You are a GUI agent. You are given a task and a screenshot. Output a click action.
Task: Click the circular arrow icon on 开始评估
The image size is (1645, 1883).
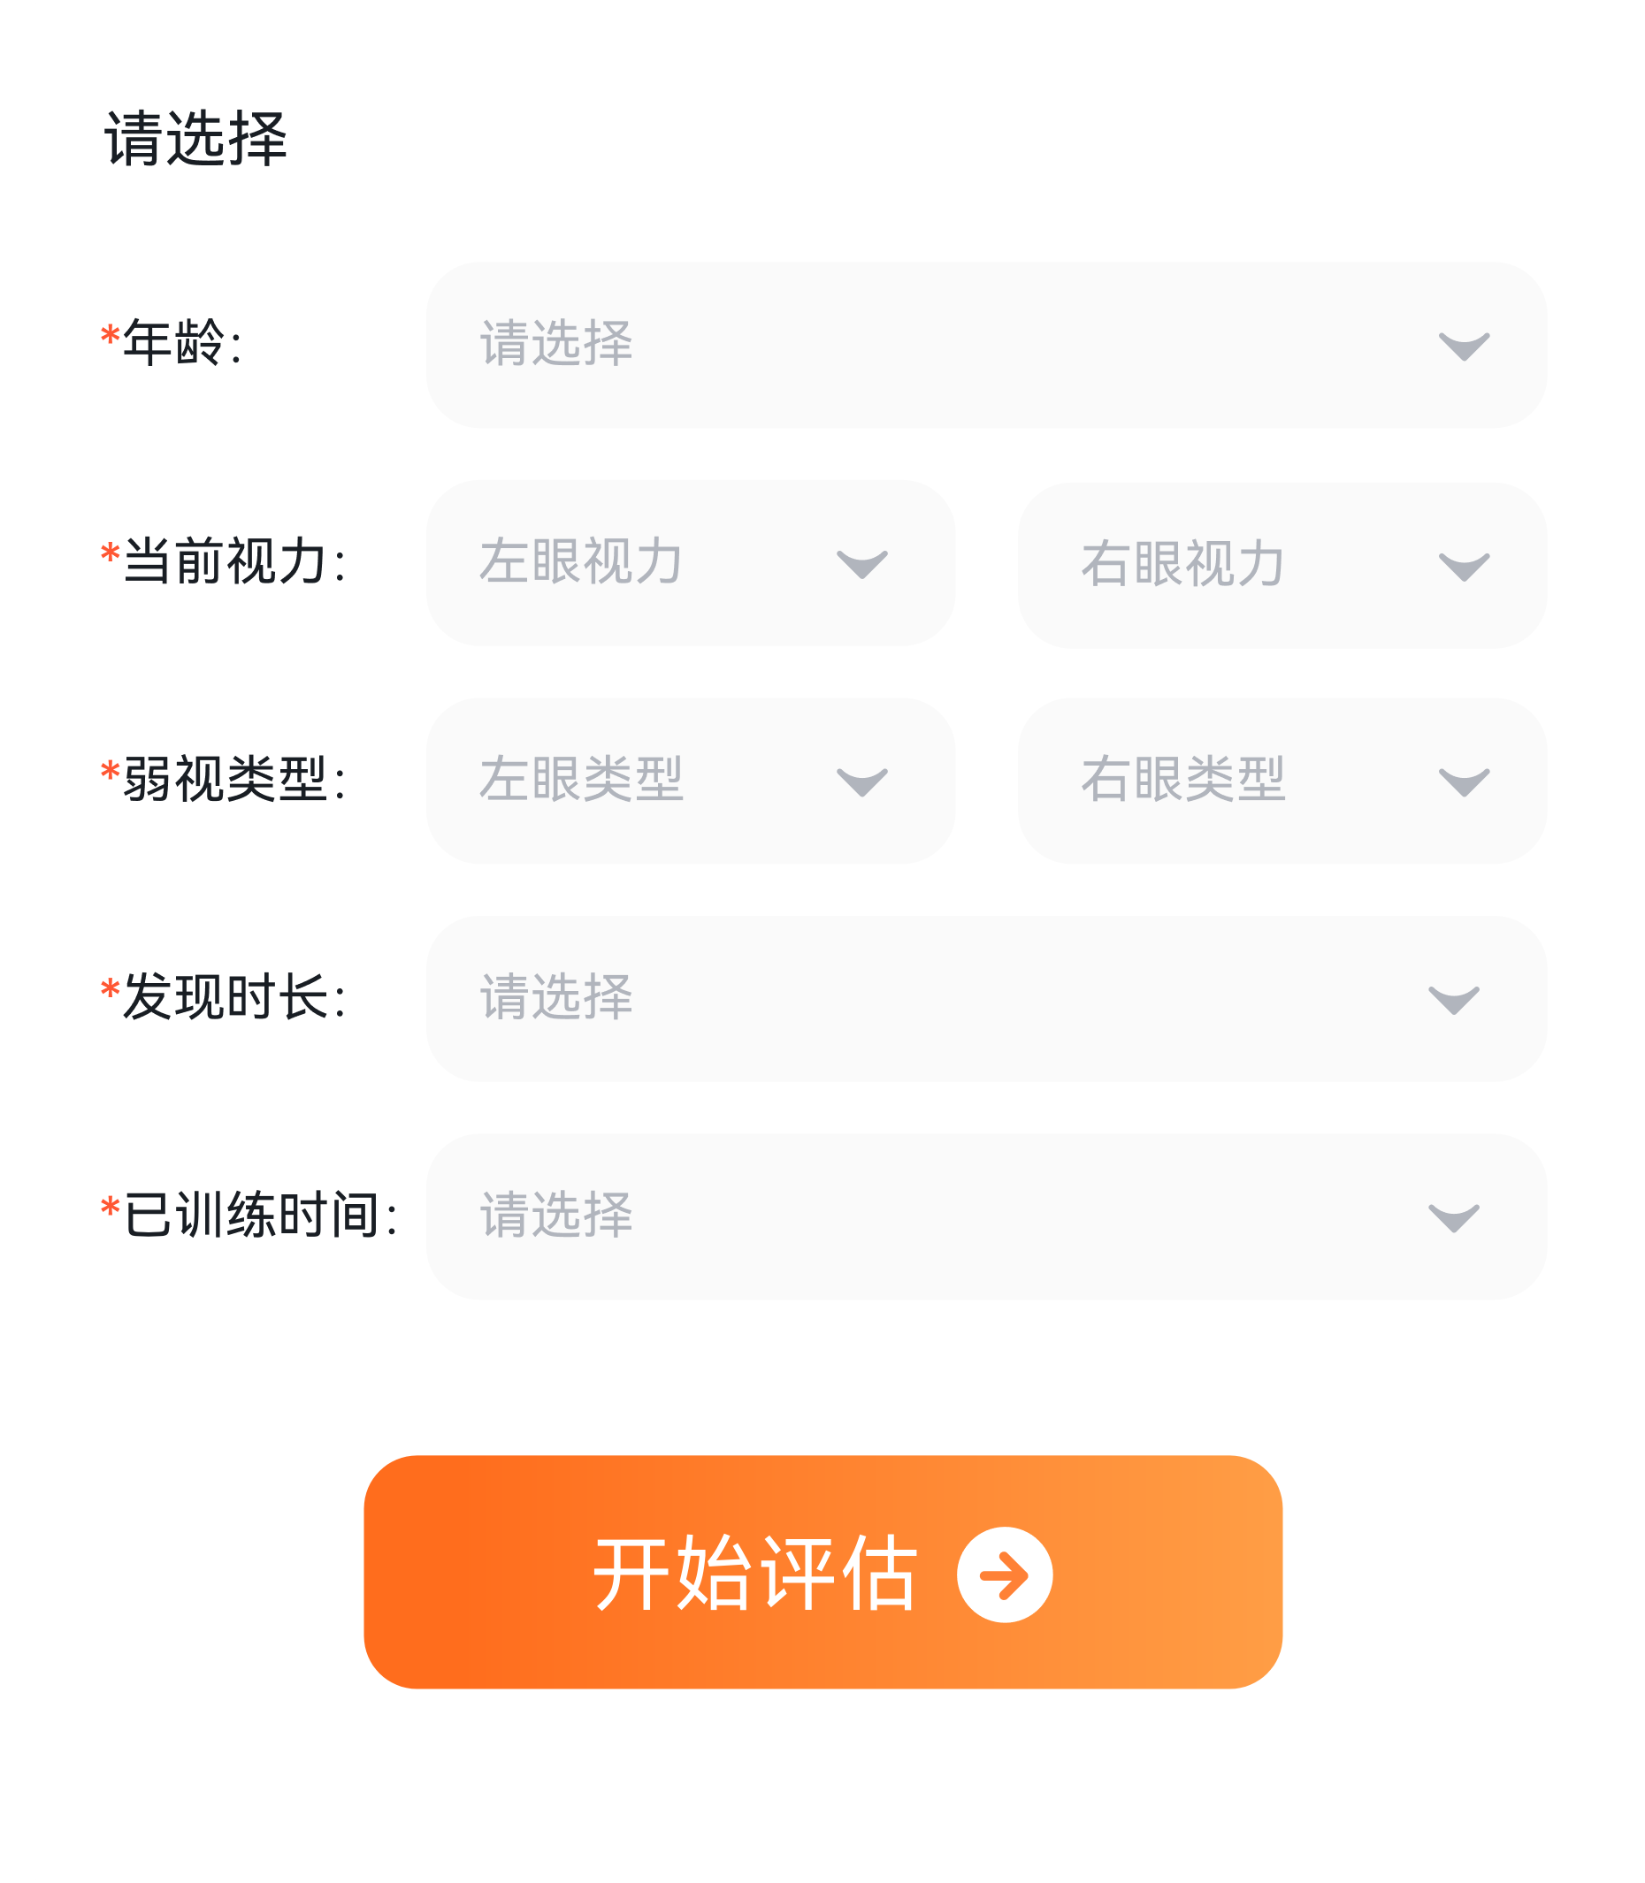(x=1005, y=1574)
